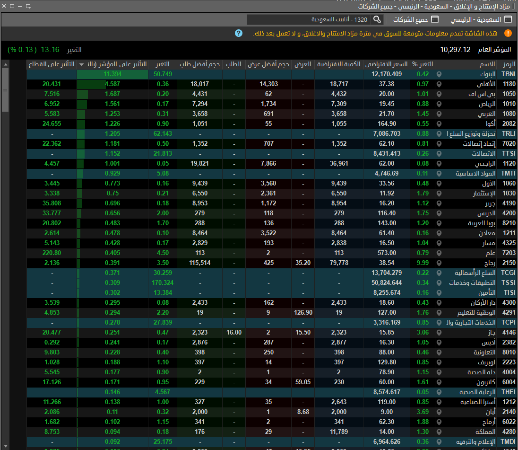Click the pin icon in كاتريون row

pos(439,382)
